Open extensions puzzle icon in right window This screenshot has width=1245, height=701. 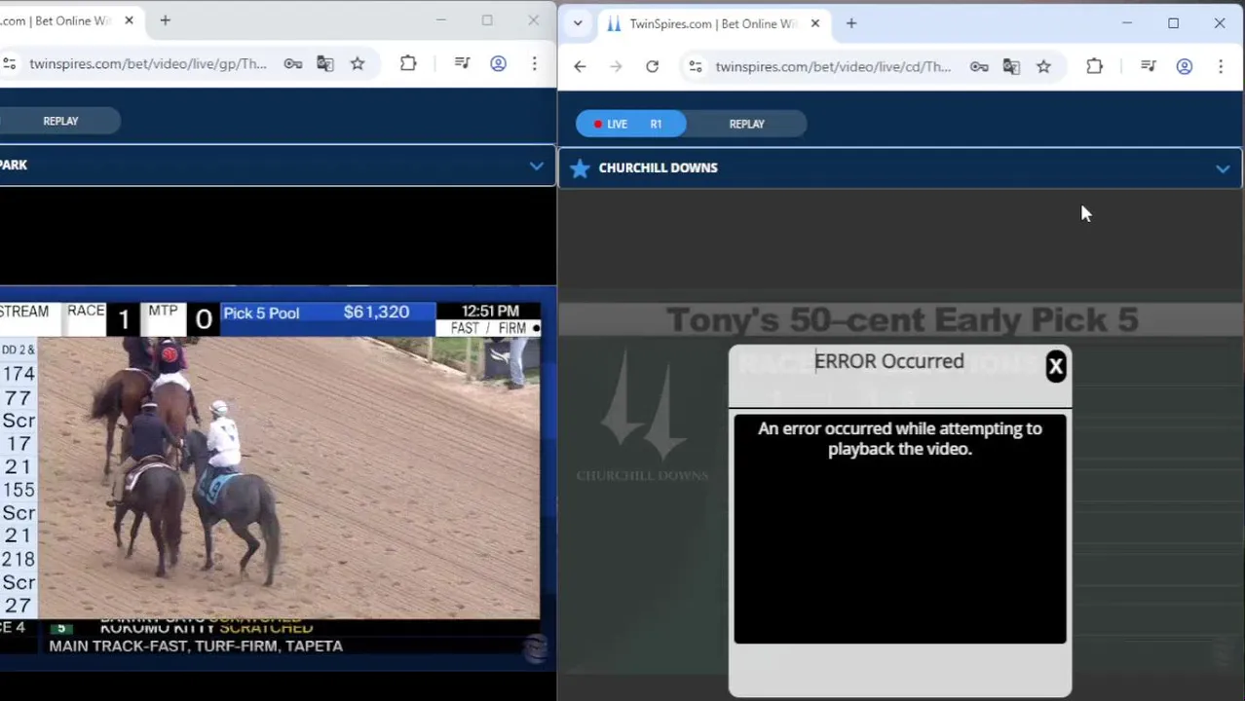[1094, 66]
